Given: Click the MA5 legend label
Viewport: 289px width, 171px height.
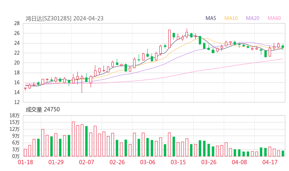Looking at the screenshot, I should [x=211, y=18].
